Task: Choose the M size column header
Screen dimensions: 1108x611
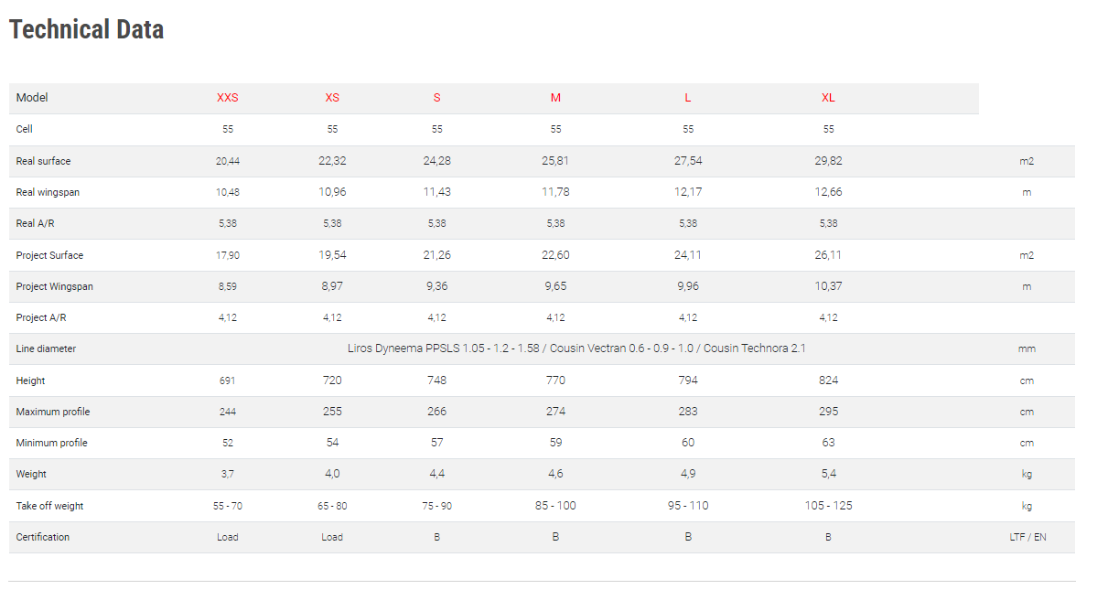Action: point(555,98)
